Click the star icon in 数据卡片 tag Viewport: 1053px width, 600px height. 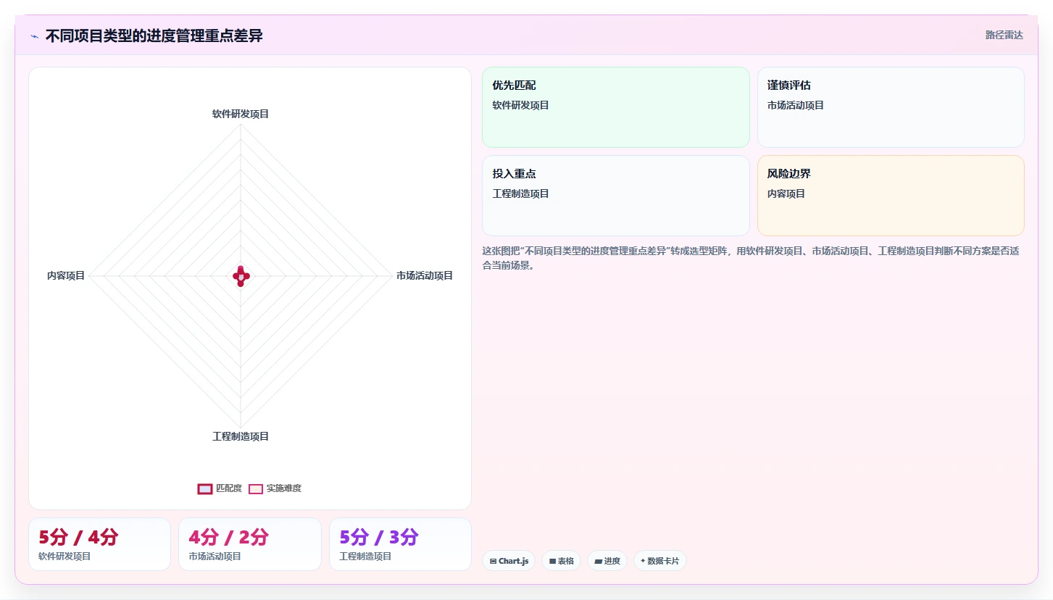point(643,561)
